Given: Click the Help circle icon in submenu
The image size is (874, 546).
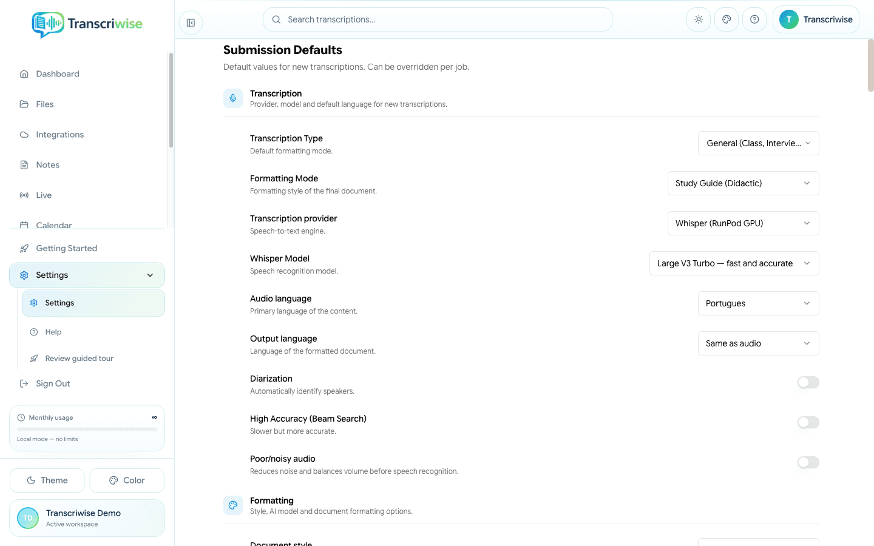Looking at the screenshot, I should pos(34,332).
